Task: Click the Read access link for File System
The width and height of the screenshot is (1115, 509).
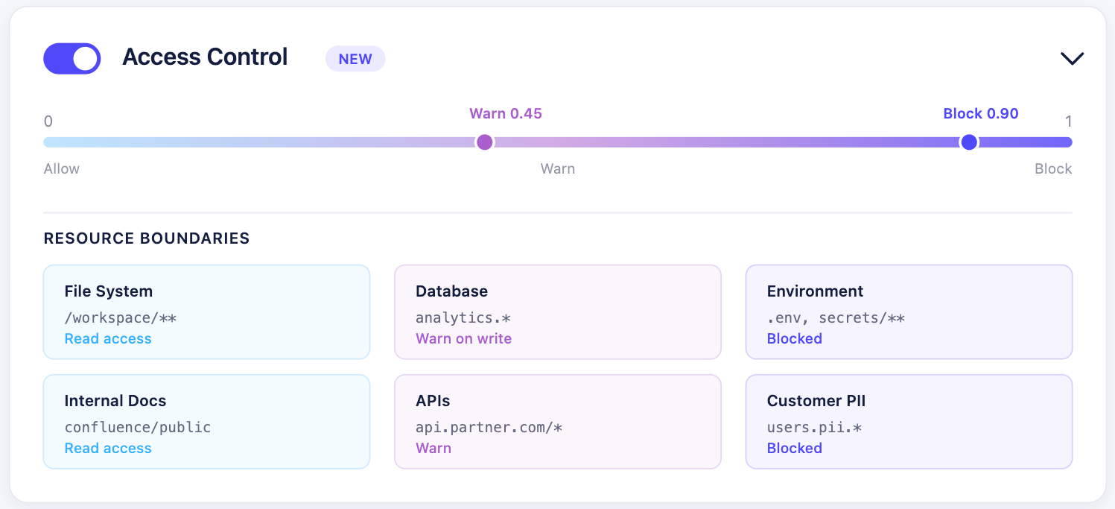Action: [108, 338]
